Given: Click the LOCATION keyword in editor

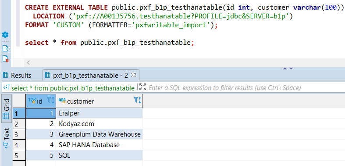Looking at the screenshot, I should pyautogui.click(x=48, y=16).
